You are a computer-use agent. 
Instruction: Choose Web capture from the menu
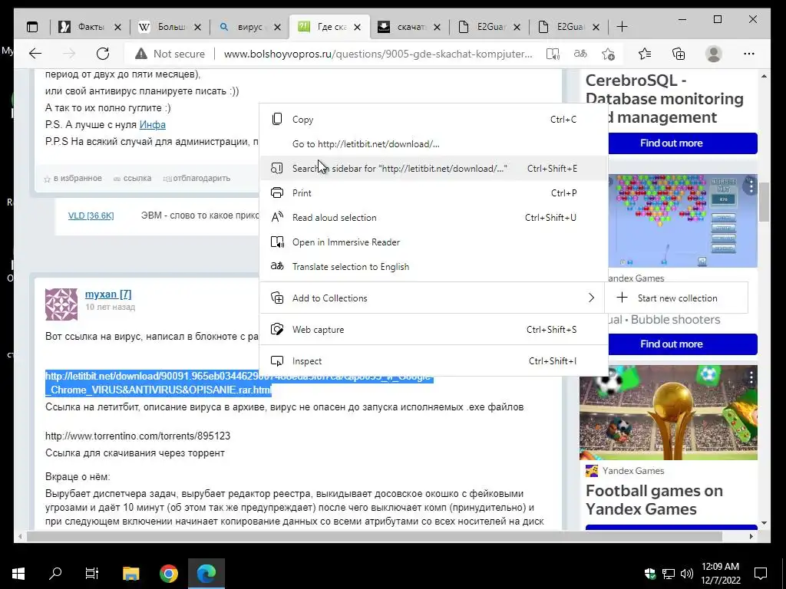[x=434, y=330]
